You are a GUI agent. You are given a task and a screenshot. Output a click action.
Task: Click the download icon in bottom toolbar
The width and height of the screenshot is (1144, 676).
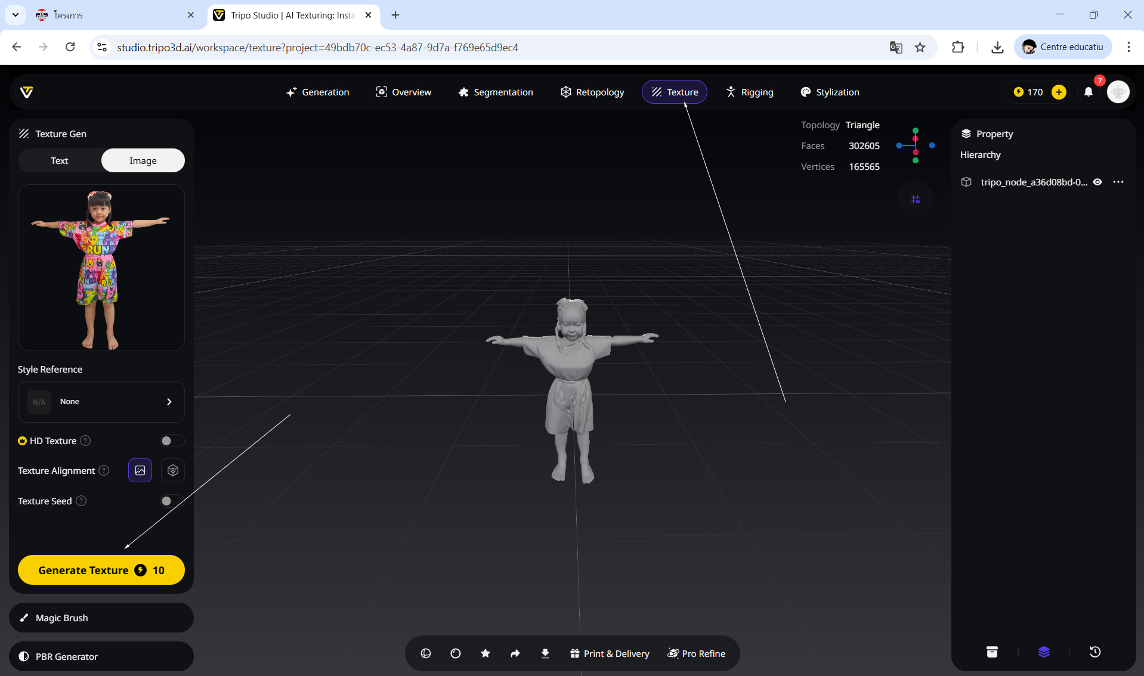tap(545, 653)
